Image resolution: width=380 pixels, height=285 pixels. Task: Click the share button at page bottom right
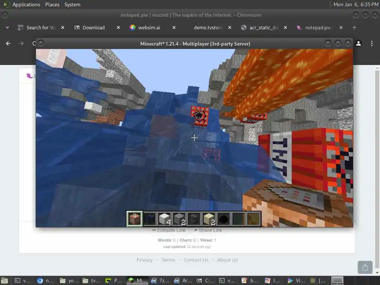pyautogui.click(x=365, y=267)
